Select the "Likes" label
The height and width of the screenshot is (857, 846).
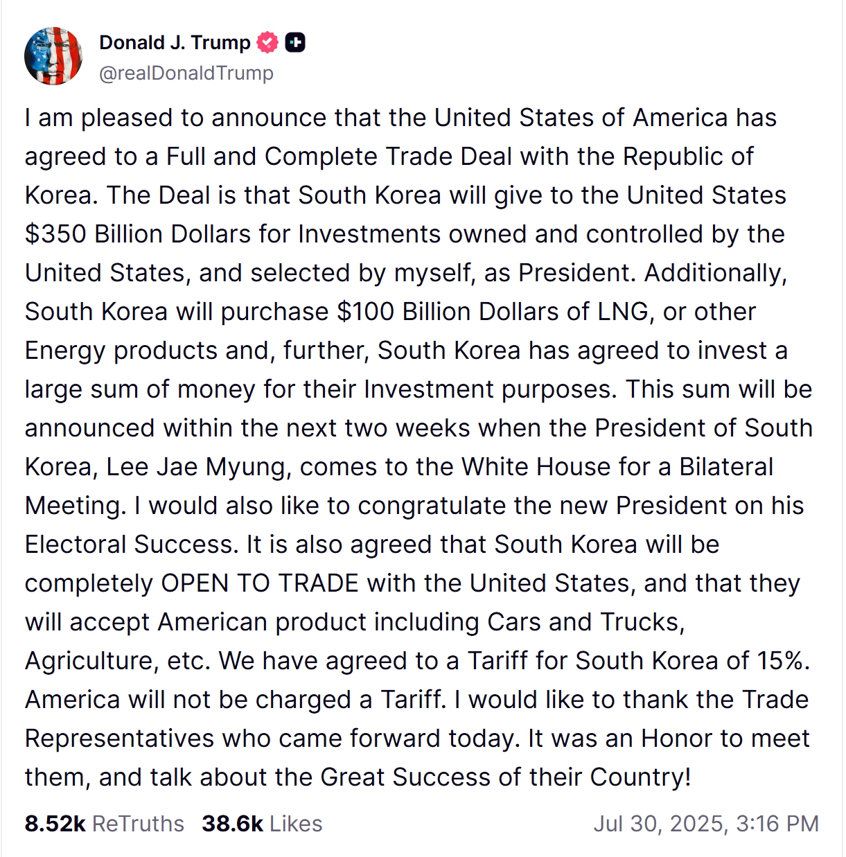(296, 824)
